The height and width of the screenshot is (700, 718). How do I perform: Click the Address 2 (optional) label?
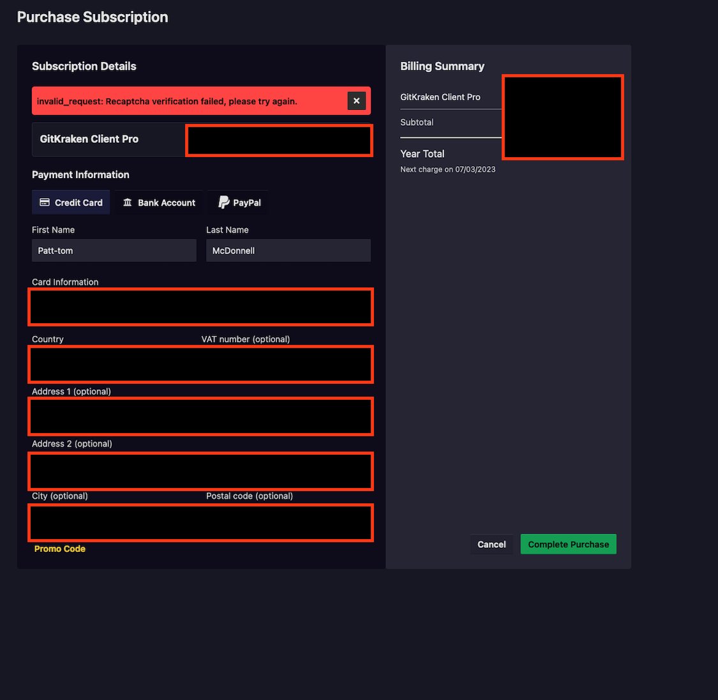click(x=72, y=444)
